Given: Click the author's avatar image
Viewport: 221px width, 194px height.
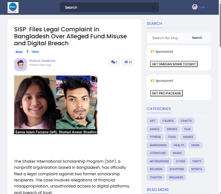Looking at the screenshot, I should [20, 64].
